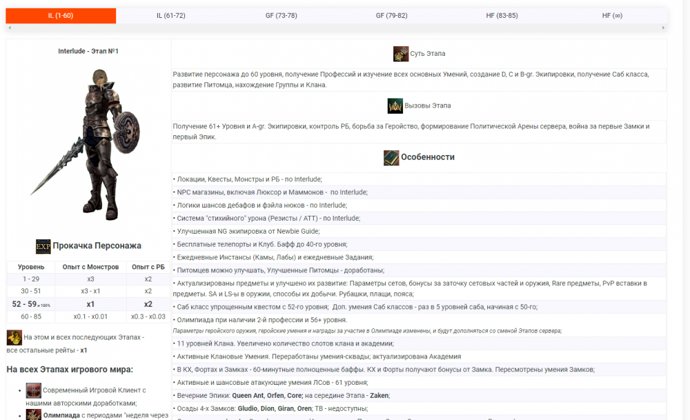Switch to the IL (61-72) tab
The image size is (690, 420).
[170, 15]
